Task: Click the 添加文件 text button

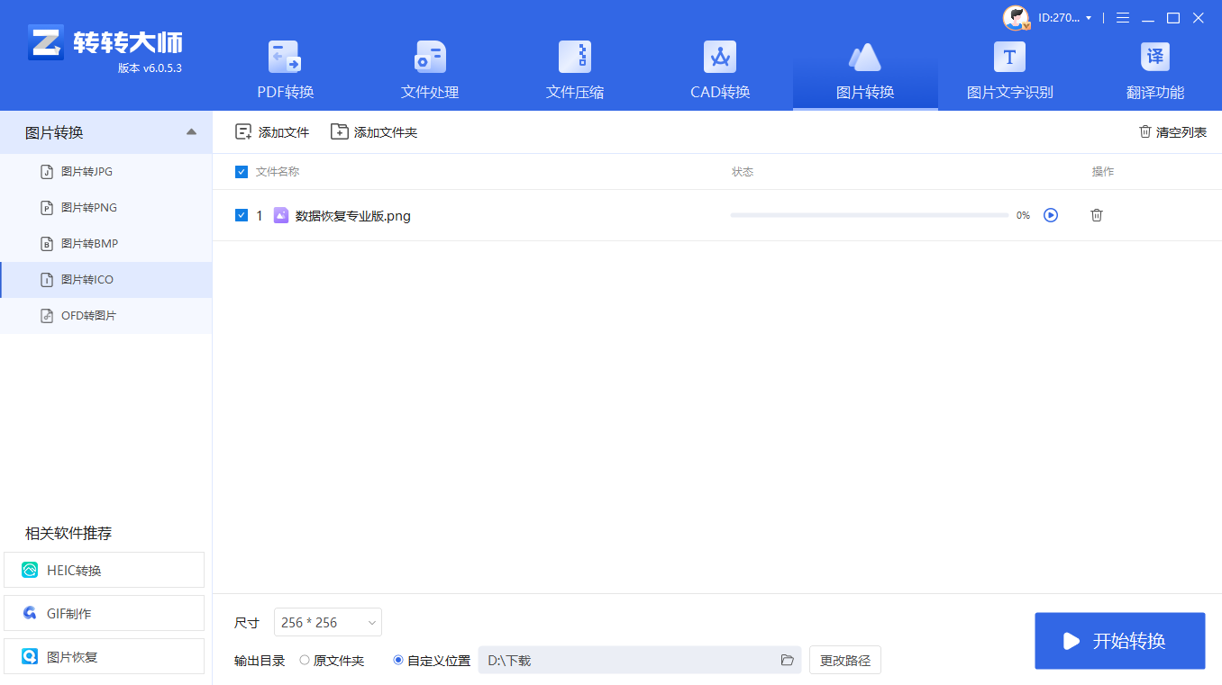Action: click(x=284, y=133)
